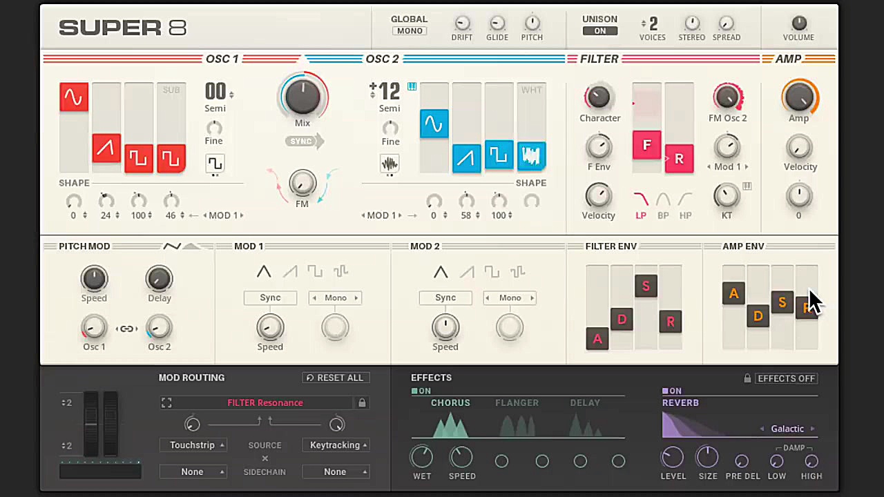Switch to the DELAY effect tab

(585, 403)
